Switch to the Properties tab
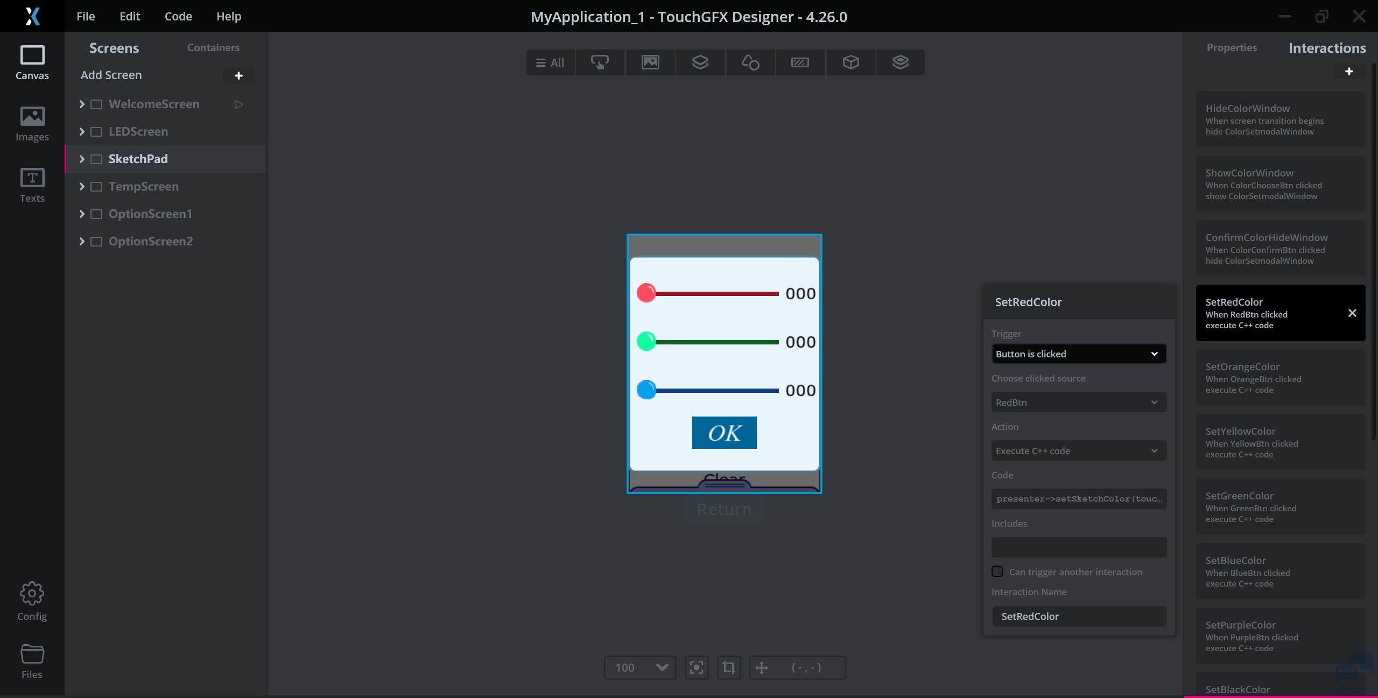 pyautogui.click(x=1232, y=48)
